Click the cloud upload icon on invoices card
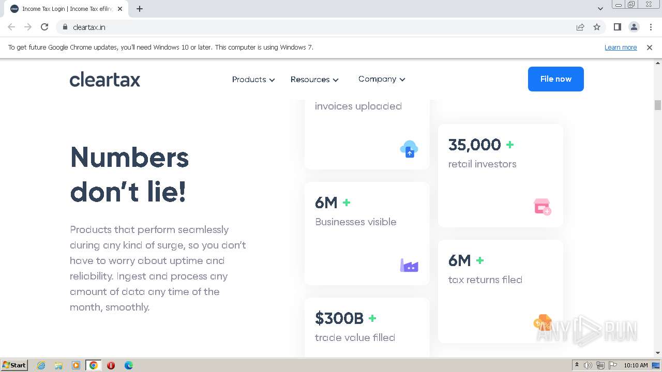The width and height of the screenshot is (662, 372). point(409,149)
